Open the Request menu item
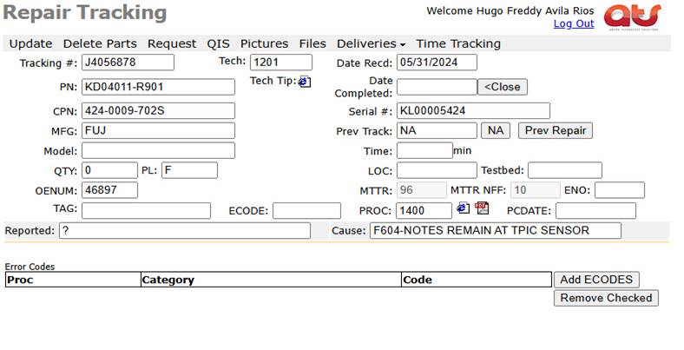 [172, 43]
